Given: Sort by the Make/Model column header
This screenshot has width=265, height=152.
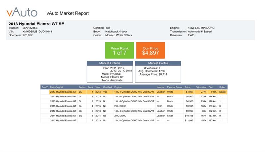Looking at the screenshot, I should pyautogui.click(x=56, y=87).
